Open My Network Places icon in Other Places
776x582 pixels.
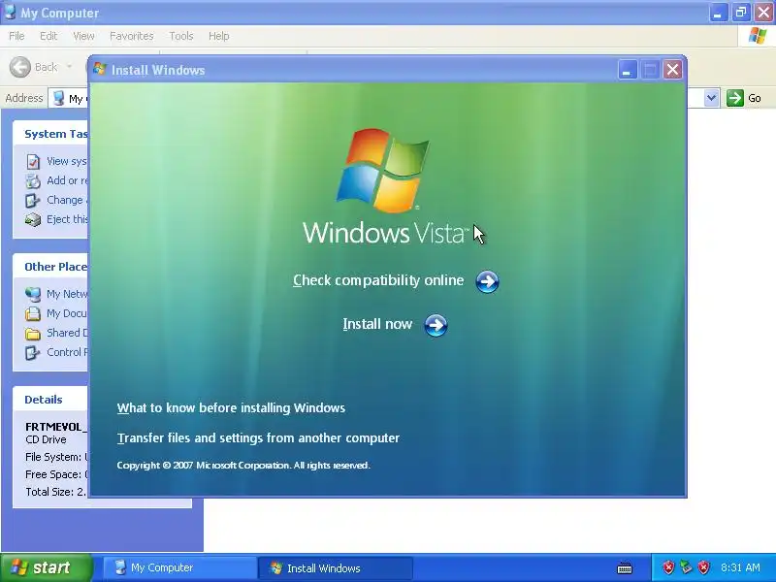pyautogui.click(x=33, y=295)
